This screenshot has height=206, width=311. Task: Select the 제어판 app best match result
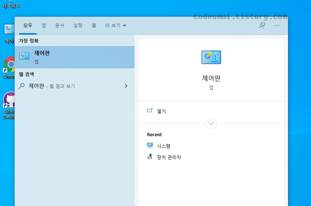tap(75, 57)
